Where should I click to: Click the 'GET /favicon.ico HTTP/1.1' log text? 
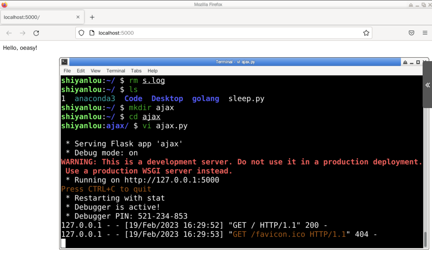click(x=289, y=234)
